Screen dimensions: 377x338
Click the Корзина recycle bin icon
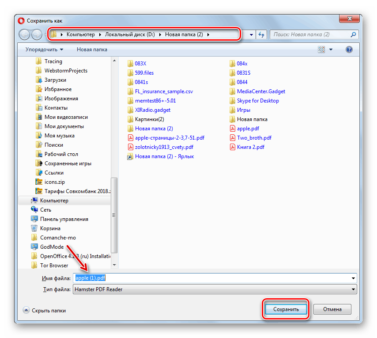click(34, 228)
